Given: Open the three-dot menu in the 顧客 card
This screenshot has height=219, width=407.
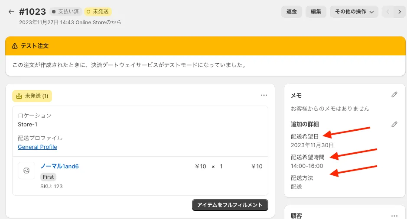Looking at the screenshot, I should point(394,216).
